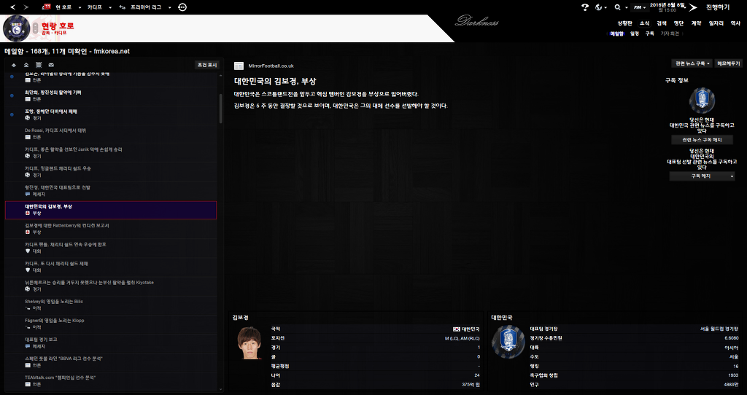Click single up-arrow icon in inbox toolbar
Image resolution: width=747 pixels, height=395 pixels.
click(x=13, y=65)
